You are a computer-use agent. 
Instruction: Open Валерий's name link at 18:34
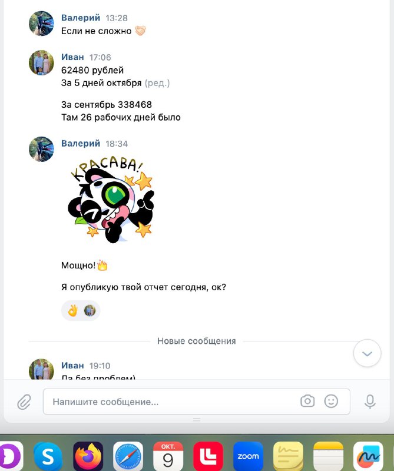pyautogui.click(x=81, y=143)
